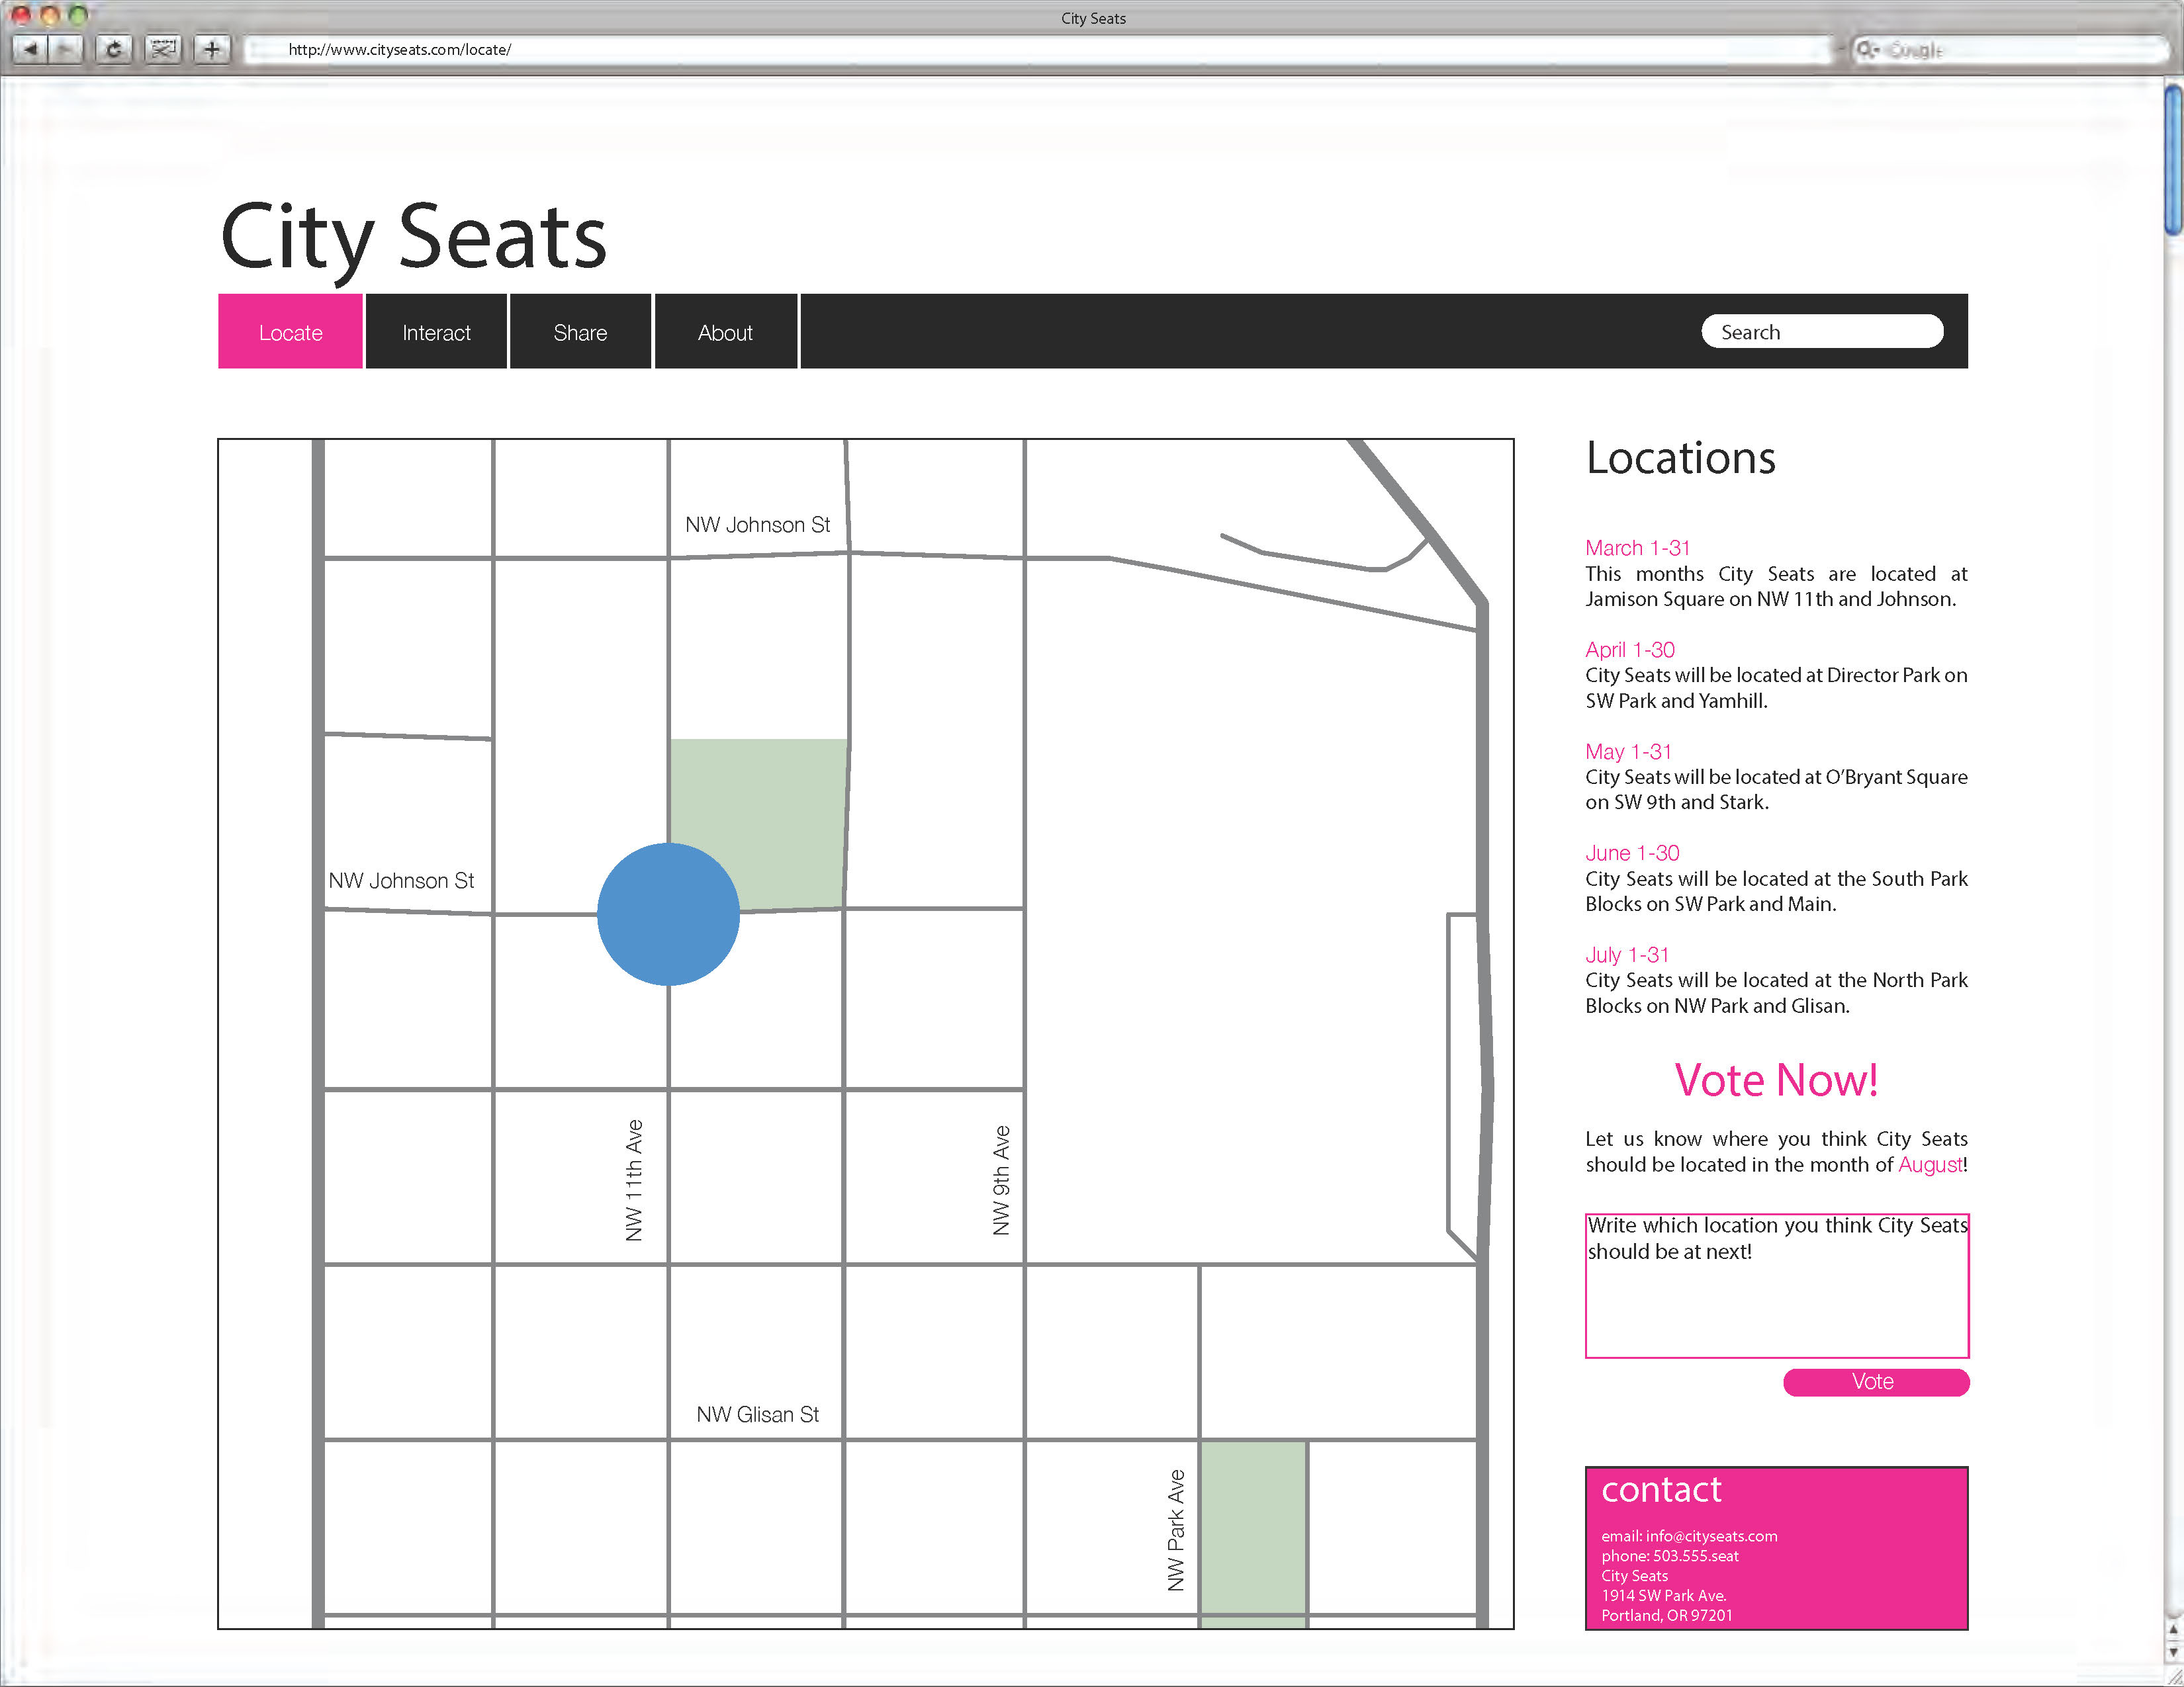The height and width of the screenshot is (1687, 2184).
Task: Click the browser back arrow button
Action: point(30,48)
